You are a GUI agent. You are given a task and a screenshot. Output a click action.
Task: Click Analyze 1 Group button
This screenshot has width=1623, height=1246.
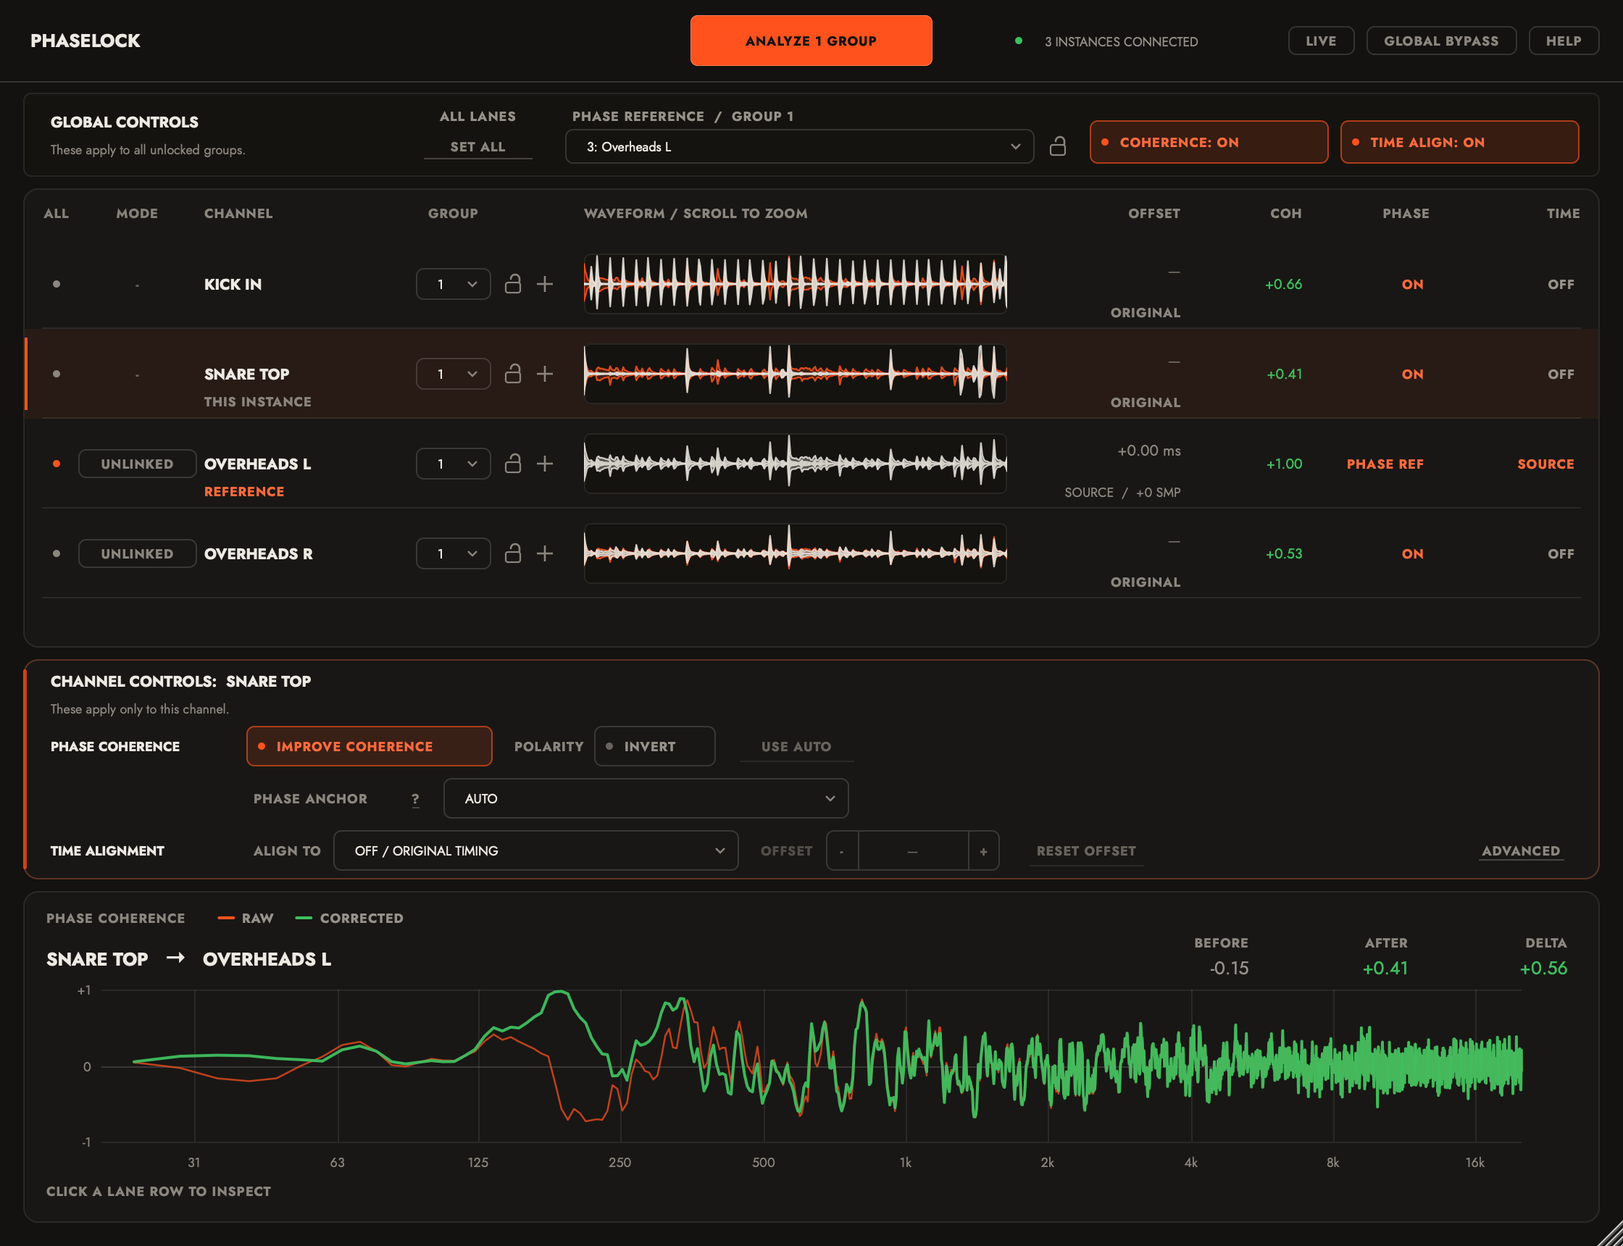pos(811,41)
